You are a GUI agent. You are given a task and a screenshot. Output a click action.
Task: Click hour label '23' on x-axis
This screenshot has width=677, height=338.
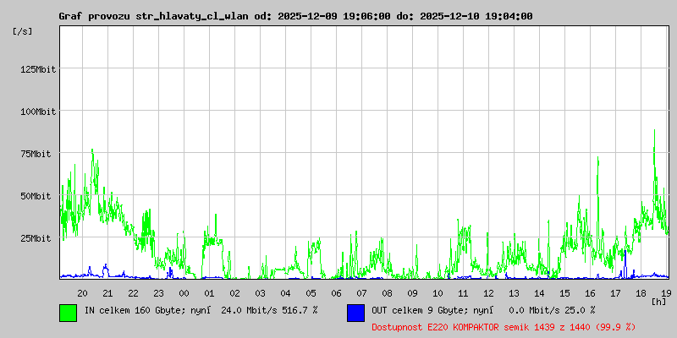point(158,293)
